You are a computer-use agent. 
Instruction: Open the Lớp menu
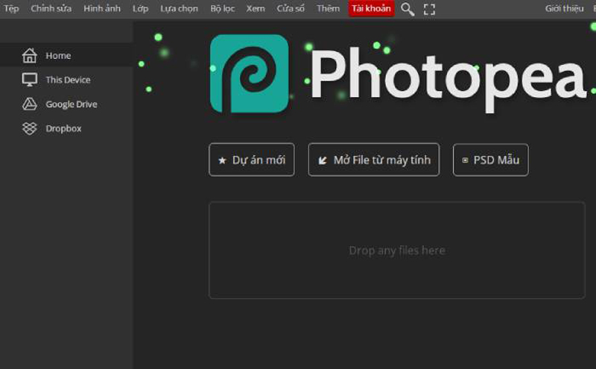click(140, 8)
